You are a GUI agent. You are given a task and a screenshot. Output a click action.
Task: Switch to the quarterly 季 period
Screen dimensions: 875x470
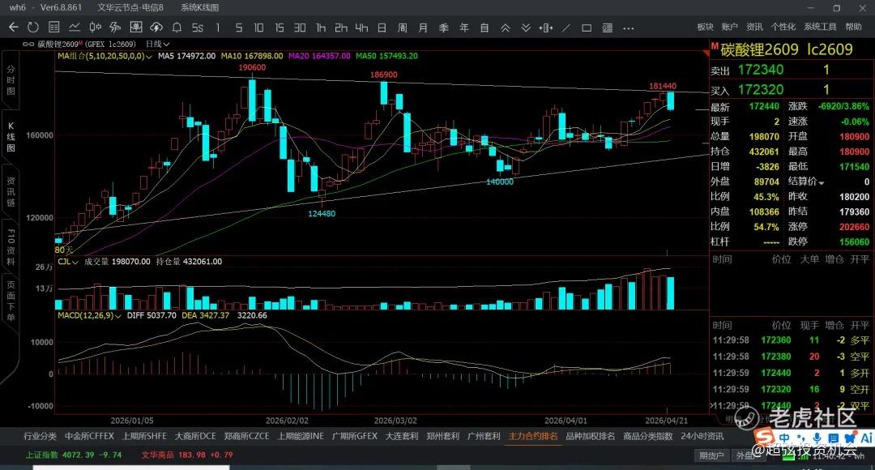click(444, 28)
